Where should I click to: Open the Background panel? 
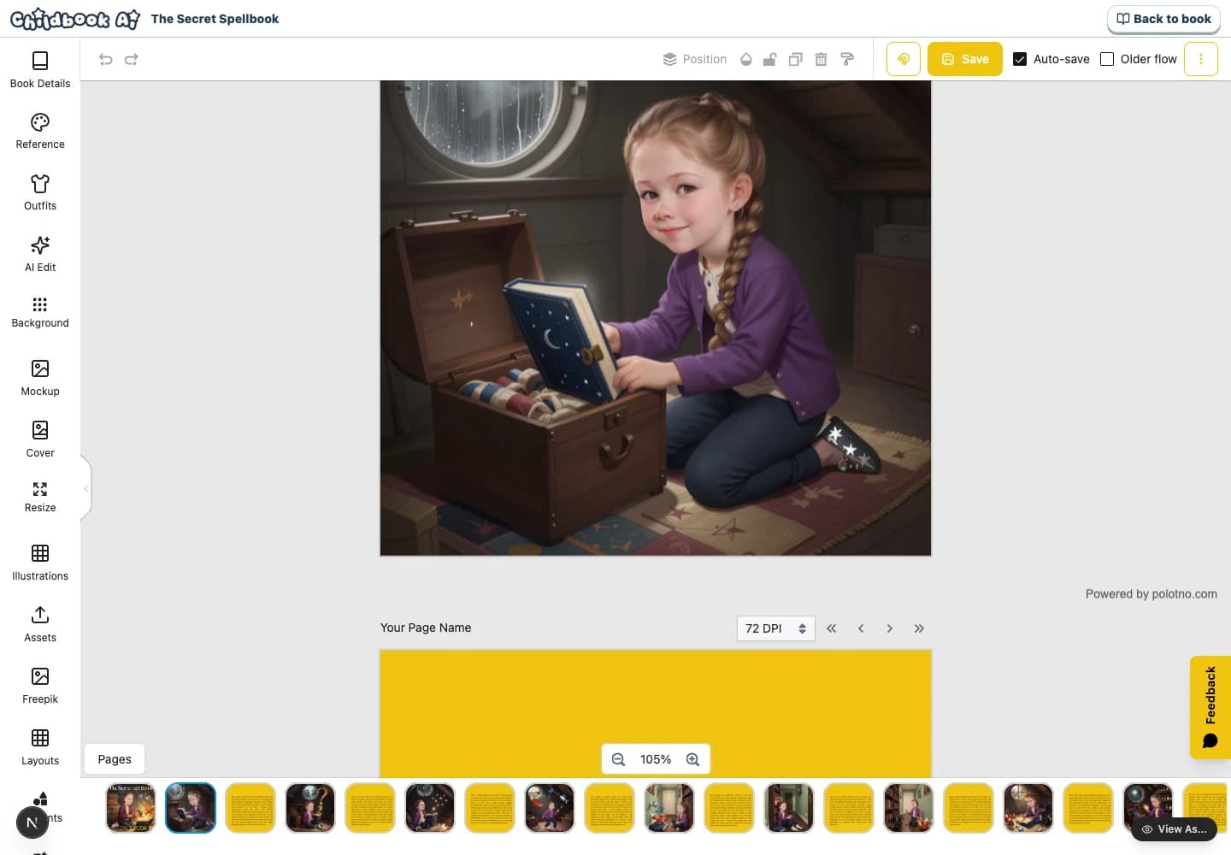coord(40,312)
